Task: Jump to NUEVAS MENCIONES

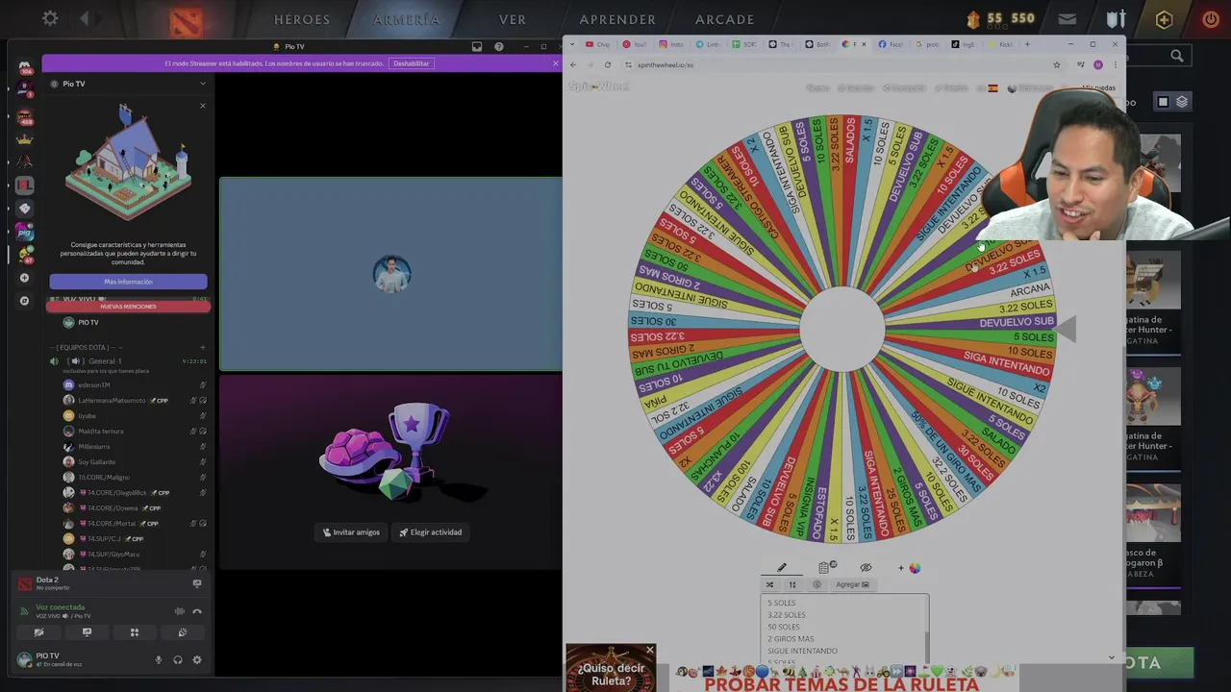Action: pos(128,307)
